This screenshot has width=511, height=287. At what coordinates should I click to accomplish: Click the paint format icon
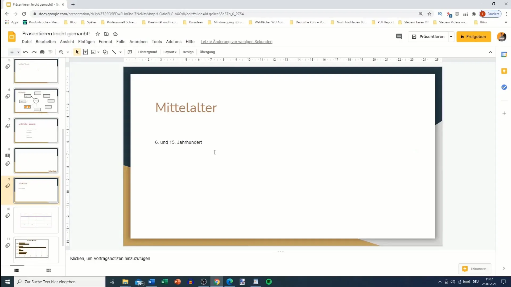51,52
